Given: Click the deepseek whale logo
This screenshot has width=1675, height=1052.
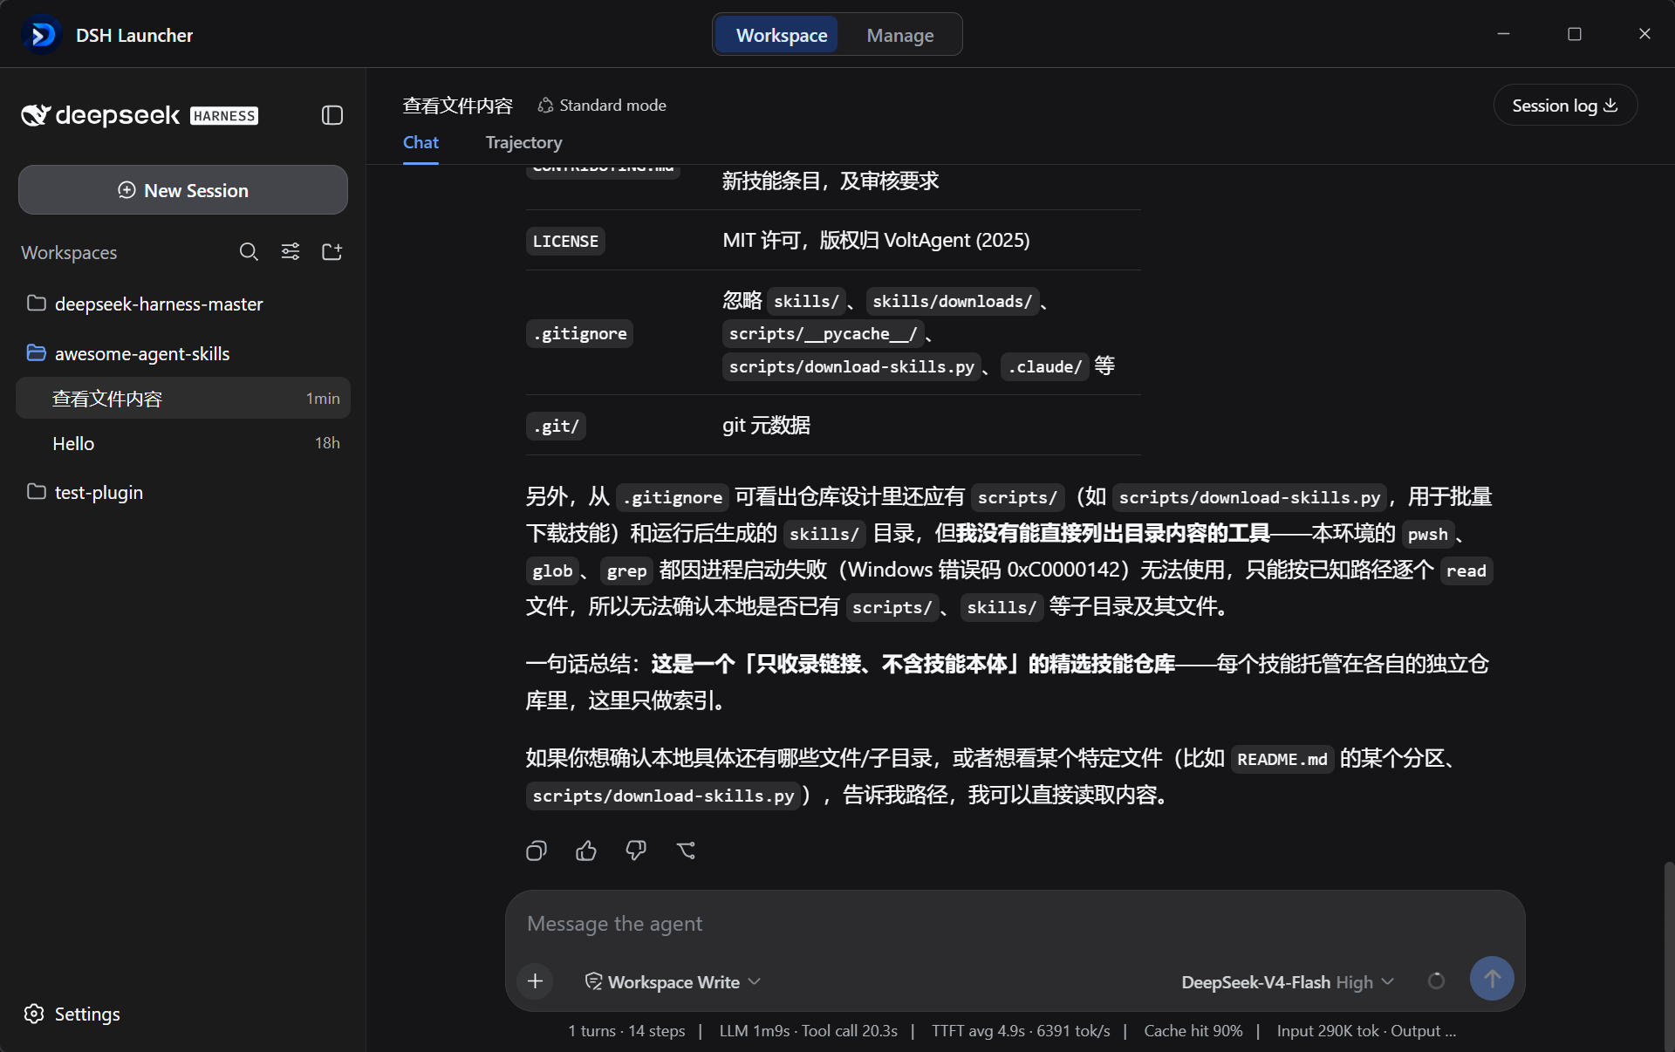Looking at the screenshot, I should (x=35, y=115).
